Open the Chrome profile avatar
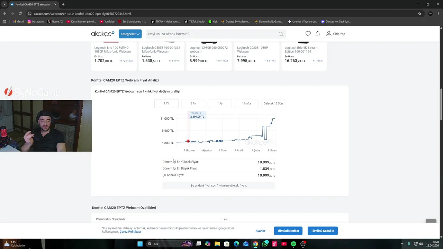 coord(430,13)
